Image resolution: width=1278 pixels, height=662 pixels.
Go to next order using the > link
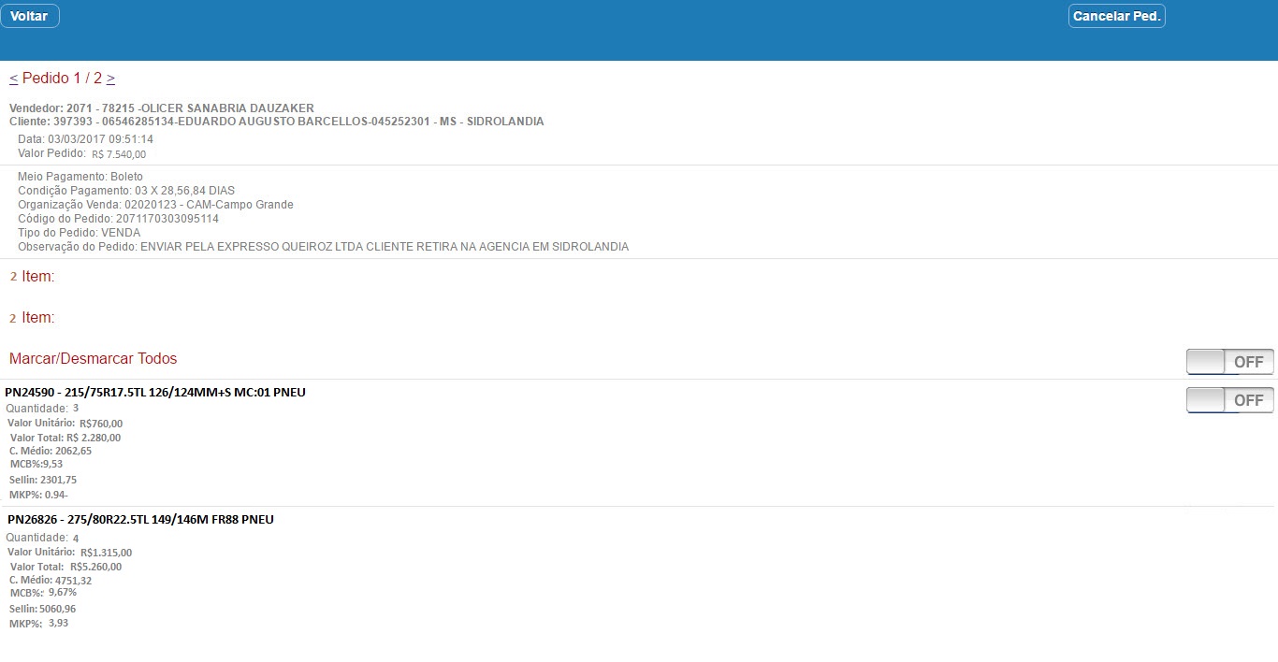[x=110, y=79]
